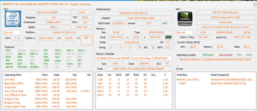Image resolution: width=257 pixels, height=111 pixels.
Task: Click the AVX2 feature flag
Action: coord(58,54)
